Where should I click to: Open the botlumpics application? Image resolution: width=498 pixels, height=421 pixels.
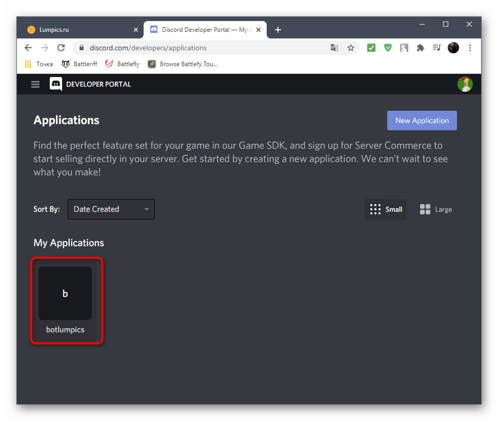point(65,300)
